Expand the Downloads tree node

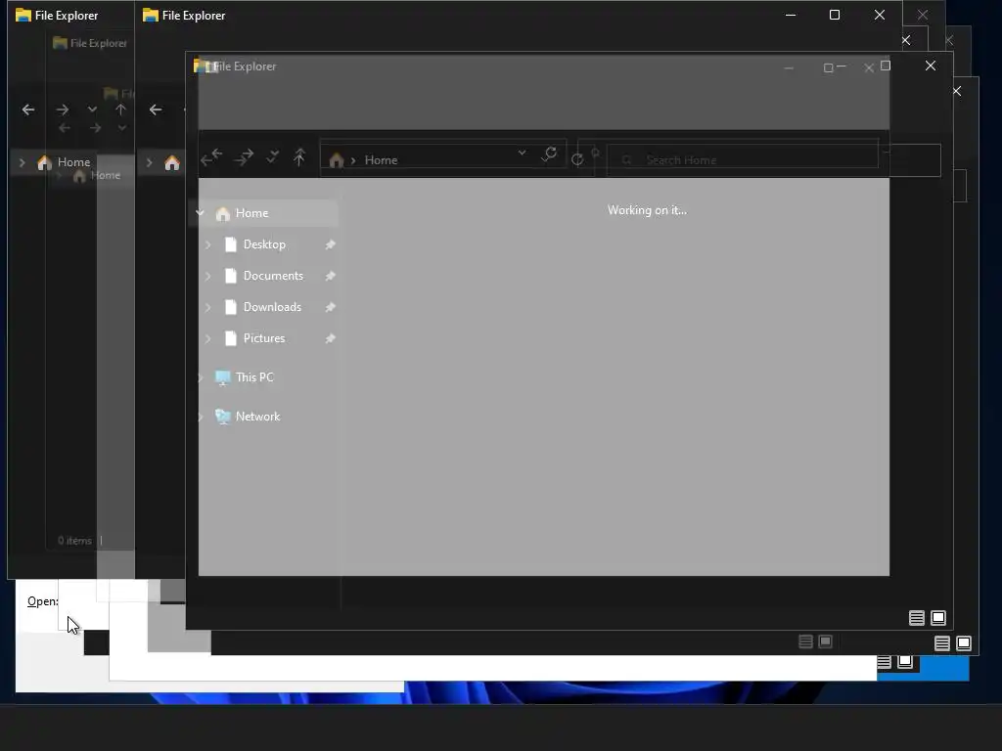[207, 307]
